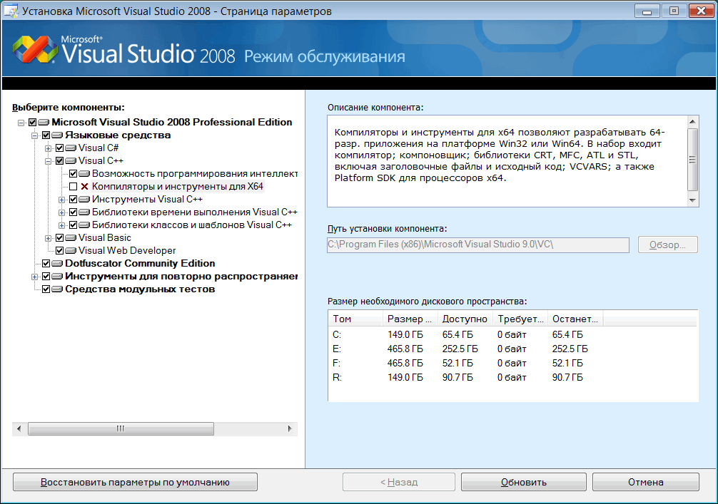Image resolution: width=718 pixels, height=504 pixels.
Task: Expand the Visual C# tree node
Action: coord(48,148)
